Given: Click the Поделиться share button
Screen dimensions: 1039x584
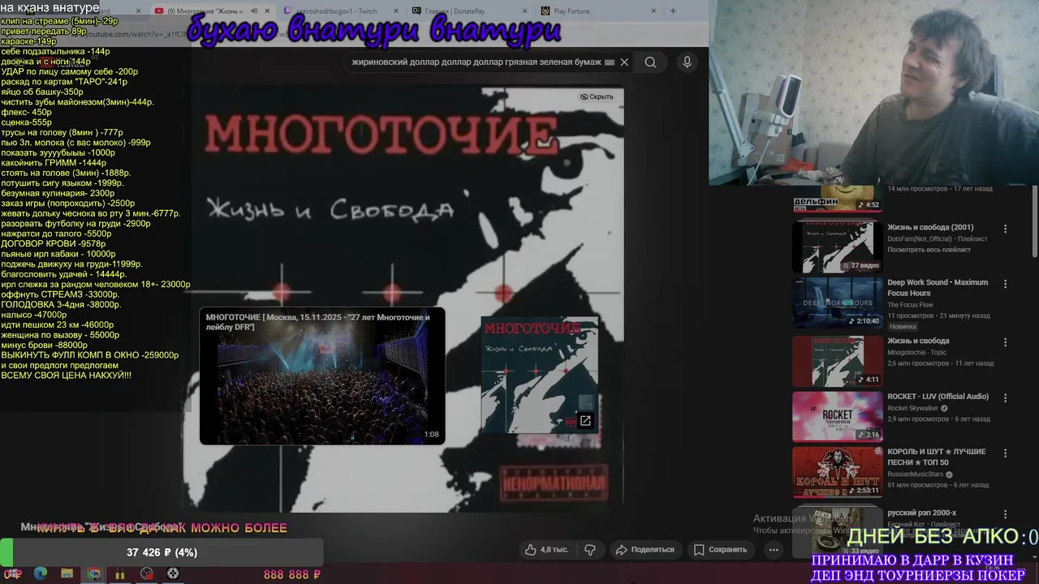Looking at the screenshot, I should click(x=645, y=549).
